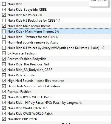The width and height of the screenshot is (111, 124).
Task: Select 'Nuka Ride_The_Previous_Girl' text
Action: coord(28,64)
